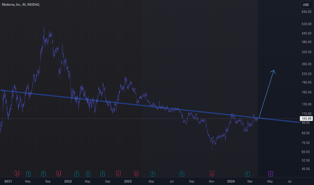Click the May label following 2022

tap(88, 181)
